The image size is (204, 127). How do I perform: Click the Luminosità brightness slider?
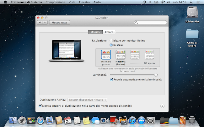pos(134,75)
